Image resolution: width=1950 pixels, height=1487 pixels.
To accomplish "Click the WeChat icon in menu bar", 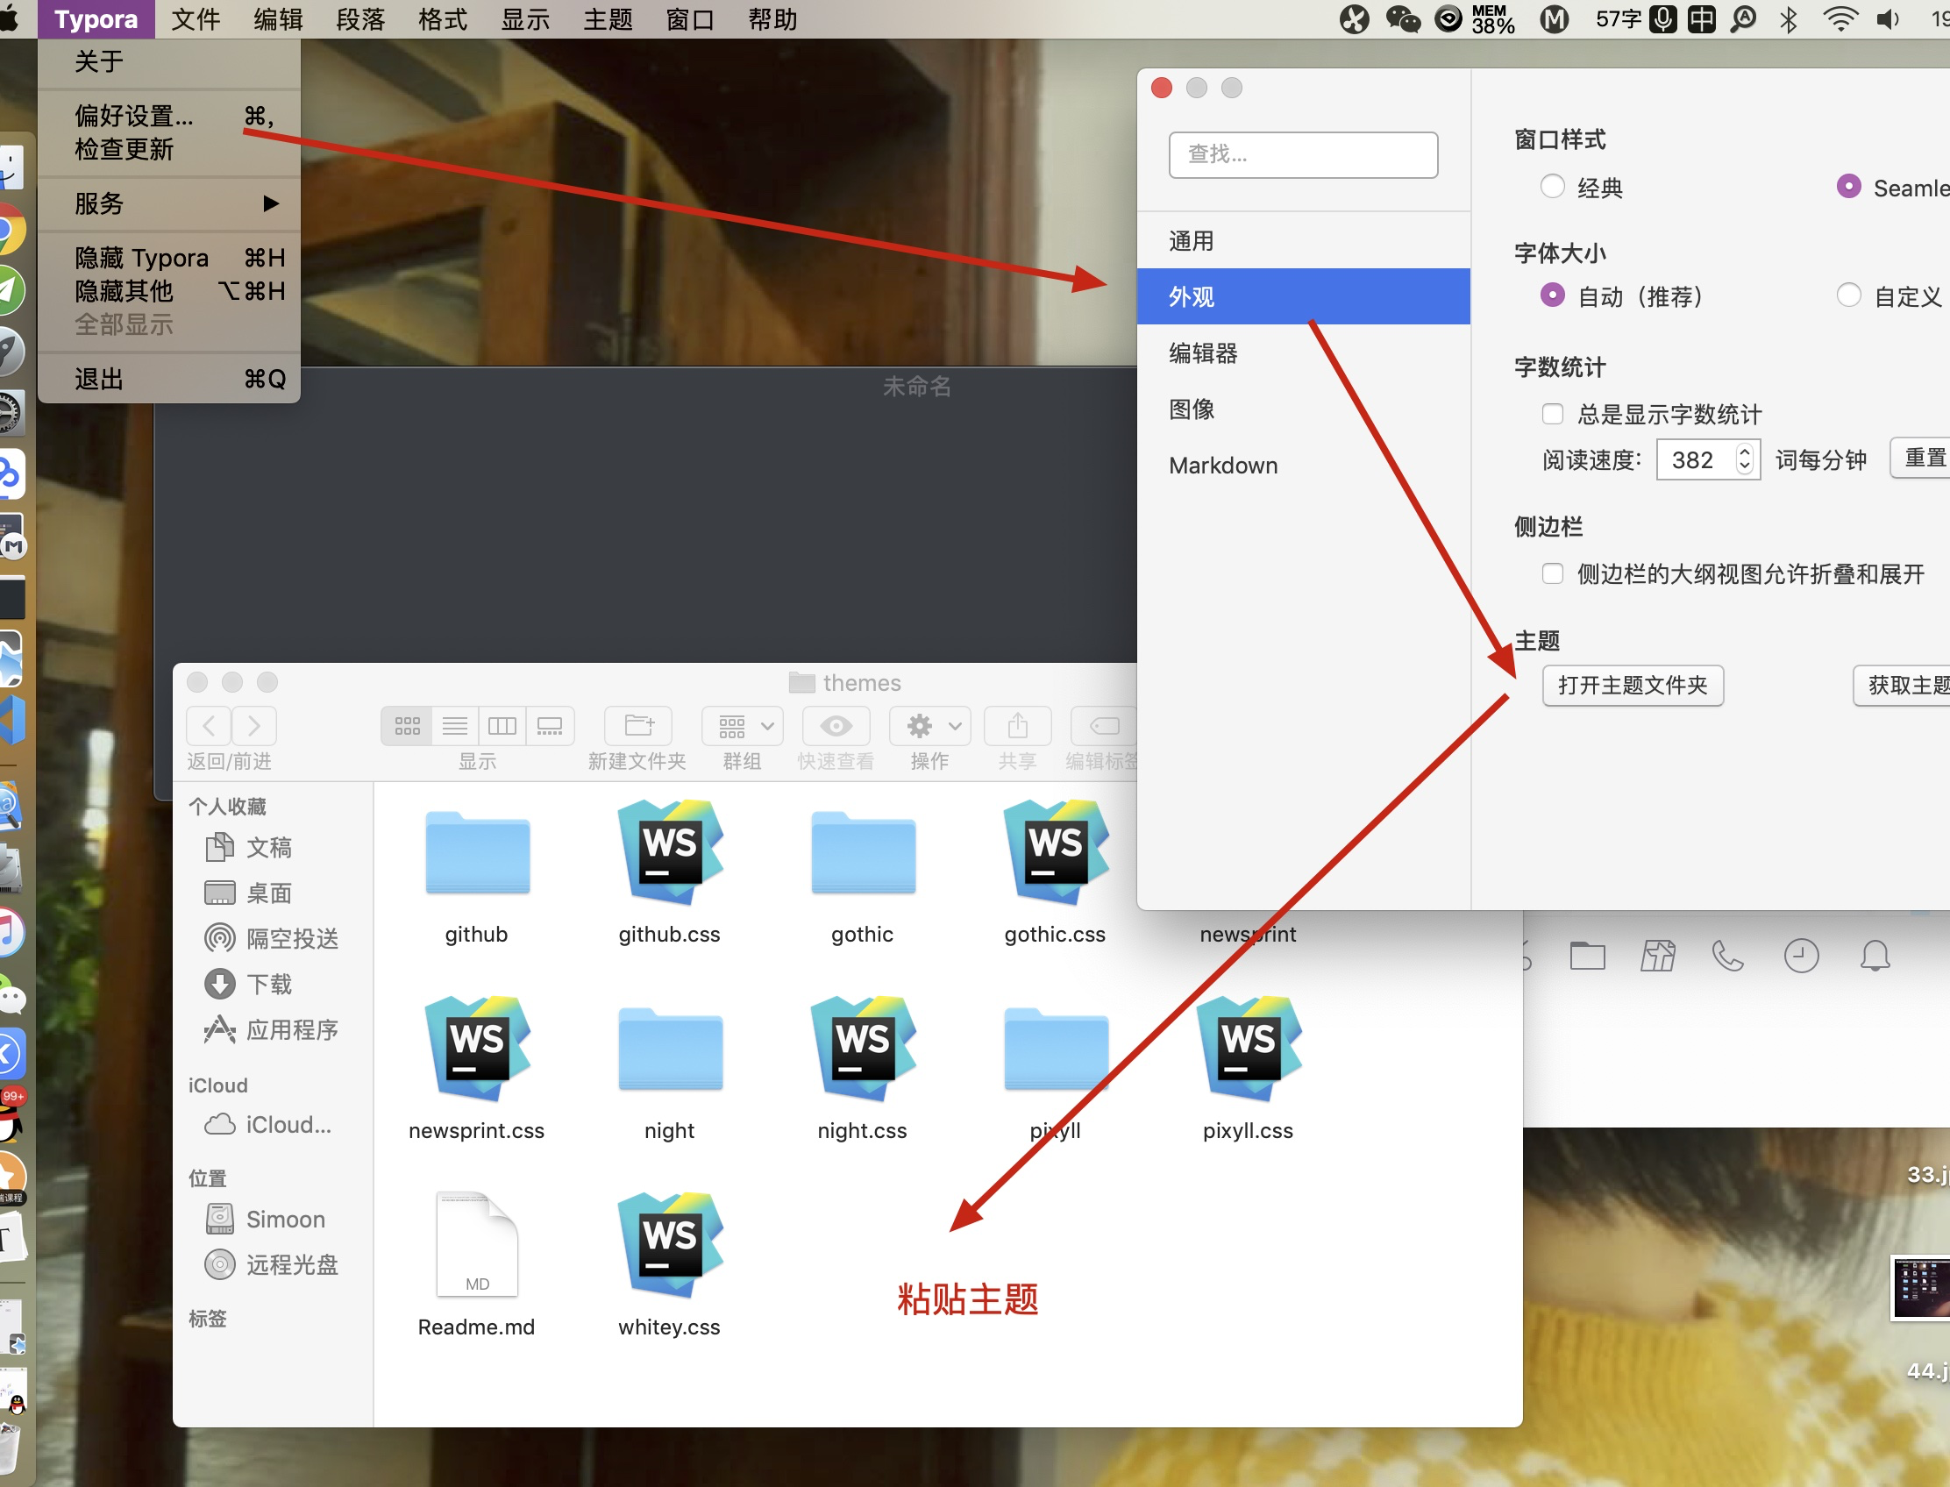I will coord(1402,18).
